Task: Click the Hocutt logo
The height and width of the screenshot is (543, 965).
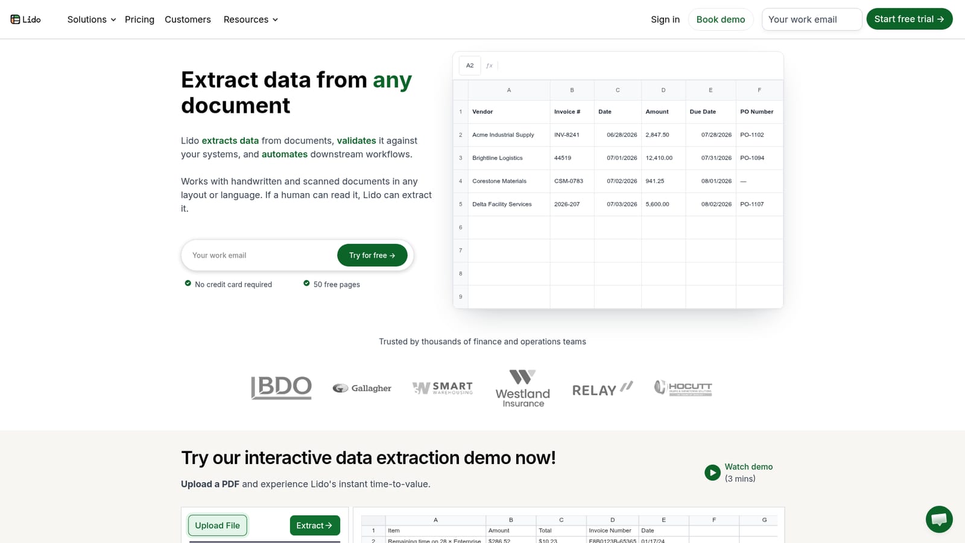Action: (683, 388)
